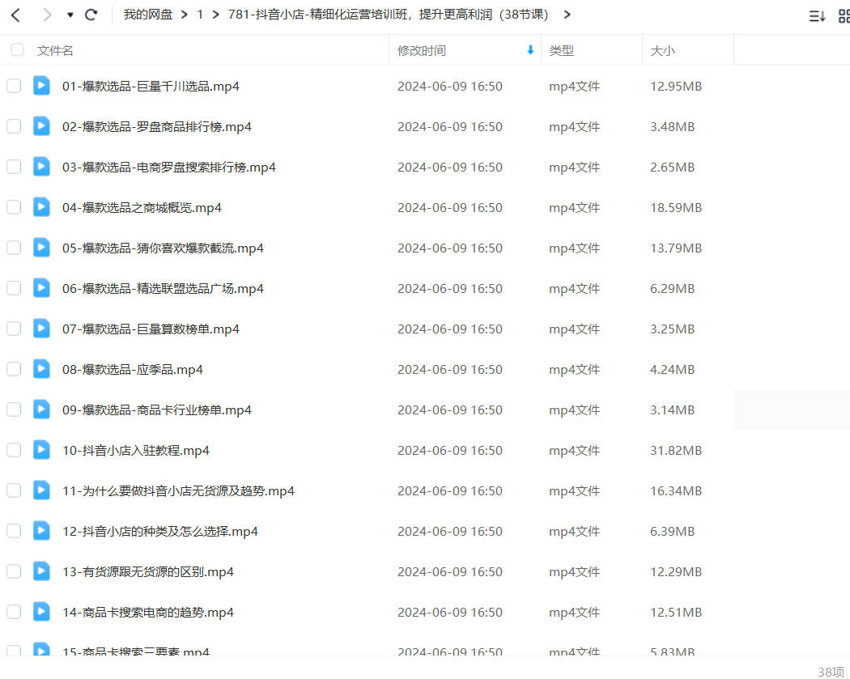Sort by 类型 column header
Screen dimensions: 850x679
click(x=561, y=50)
